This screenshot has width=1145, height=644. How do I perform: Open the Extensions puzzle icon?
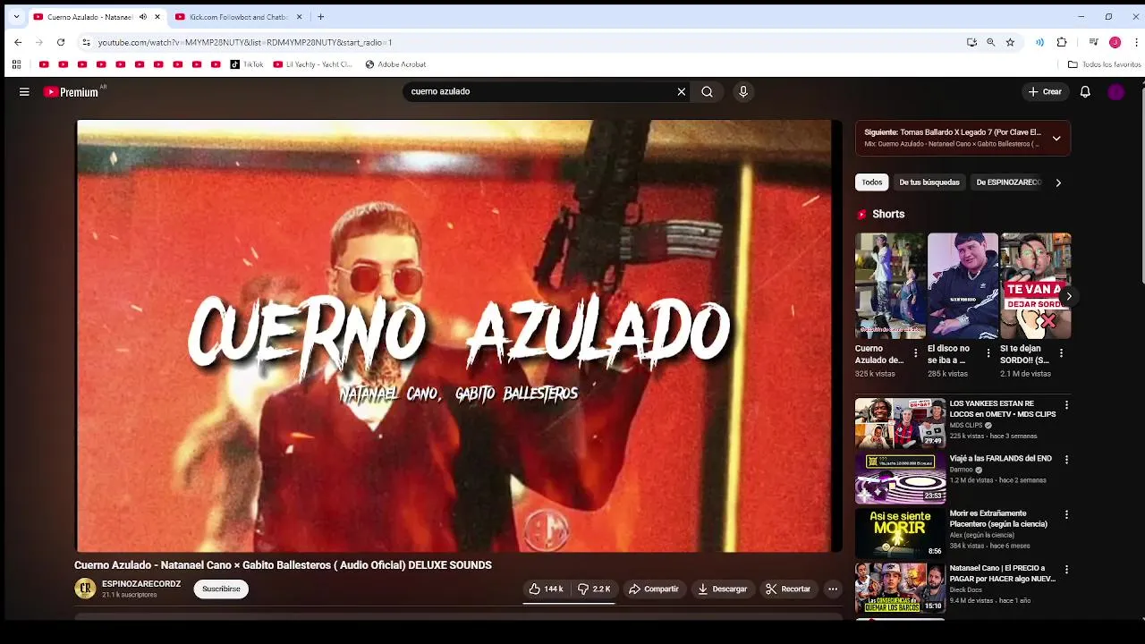click(1062, 42)
